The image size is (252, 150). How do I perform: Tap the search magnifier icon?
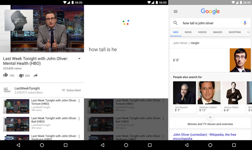point(175,23)
